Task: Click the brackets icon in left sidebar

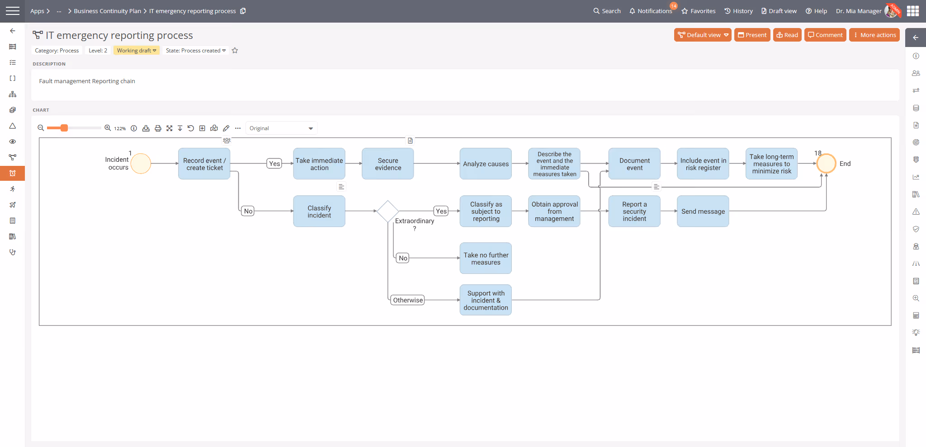Action: [12, 78]
